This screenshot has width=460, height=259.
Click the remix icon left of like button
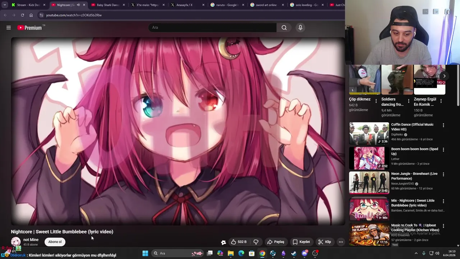coord(223,242)
